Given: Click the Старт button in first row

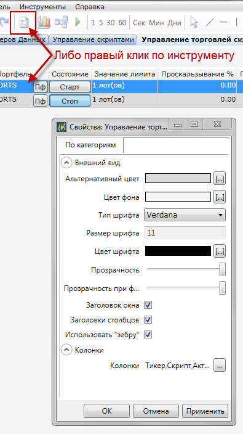Looking at the screenshot, I should click(x=70, y=87).
